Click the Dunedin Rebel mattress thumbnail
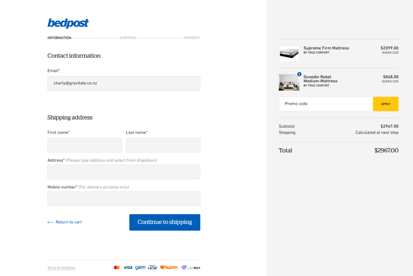413x276 pixels. [289, 82]
